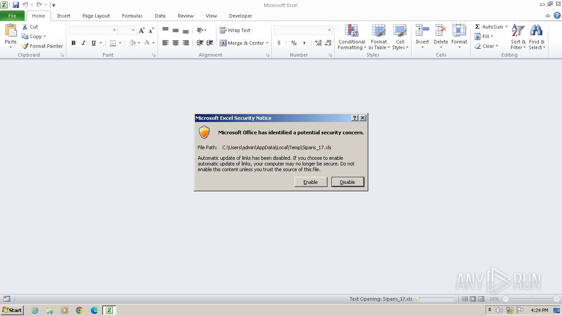Click the Percent Style icon
Screen dimensions: 562x316
pyautogui.click(x=294, y=43)
